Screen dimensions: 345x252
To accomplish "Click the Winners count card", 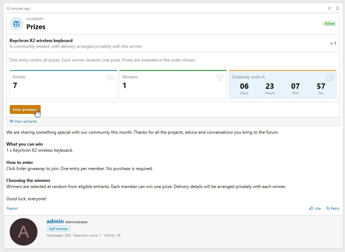I will 173,84.
